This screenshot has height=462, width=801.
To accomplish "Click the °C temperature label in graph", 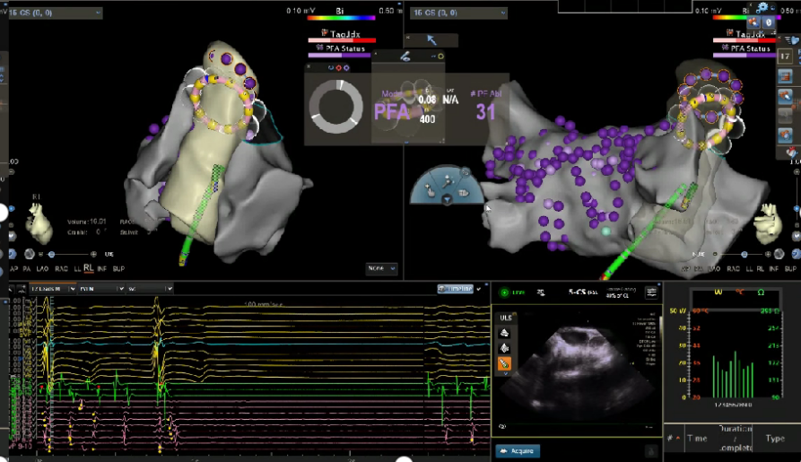I will click(x=740, y=292).
